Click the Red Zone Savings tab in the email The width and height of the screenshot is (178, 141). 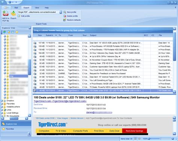pos(134,131)
